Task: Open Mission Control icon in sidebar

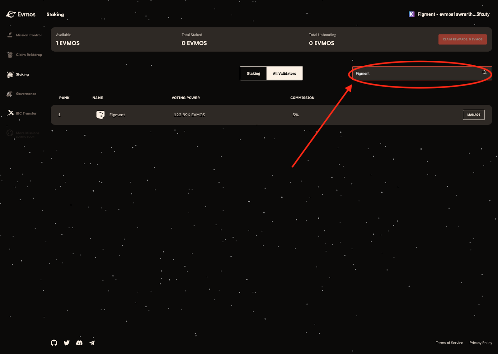Action: pyautogui.click(x=10, y=35)
